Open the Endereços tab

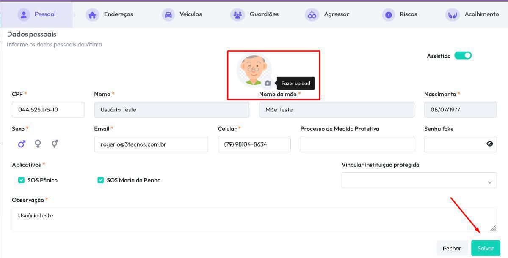click(109, 14)
